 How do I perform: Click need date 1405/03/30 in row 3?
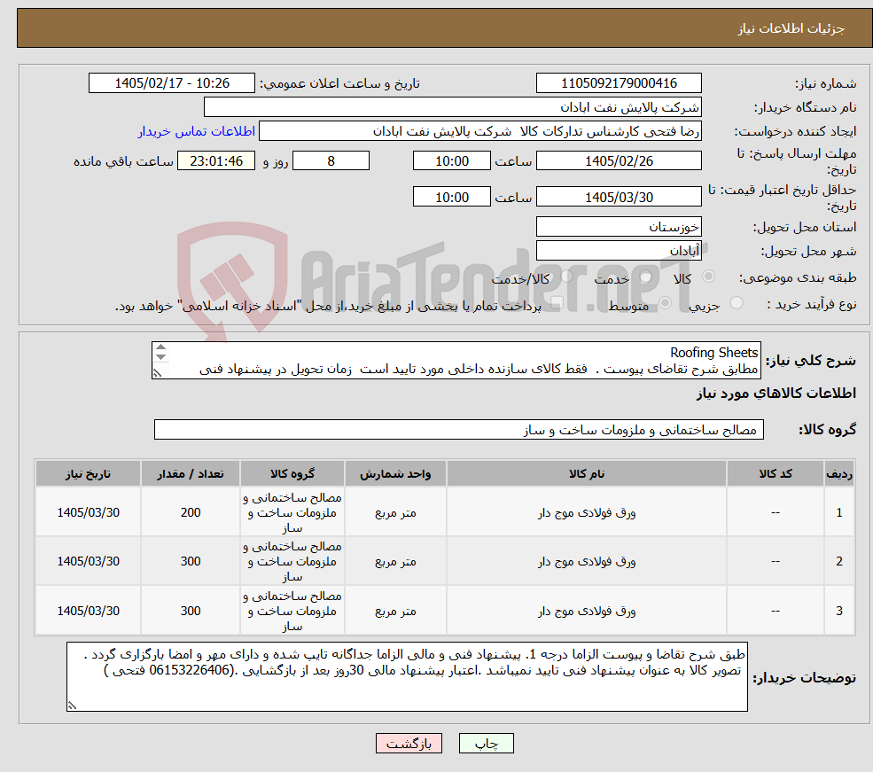pos(88,612)
